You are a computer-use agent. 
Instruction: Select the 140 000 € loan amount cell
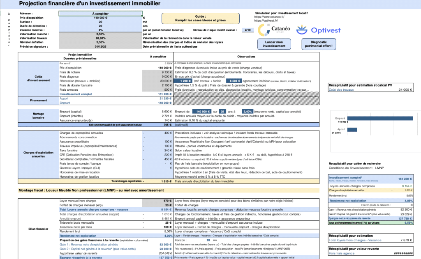coord(201,112)
